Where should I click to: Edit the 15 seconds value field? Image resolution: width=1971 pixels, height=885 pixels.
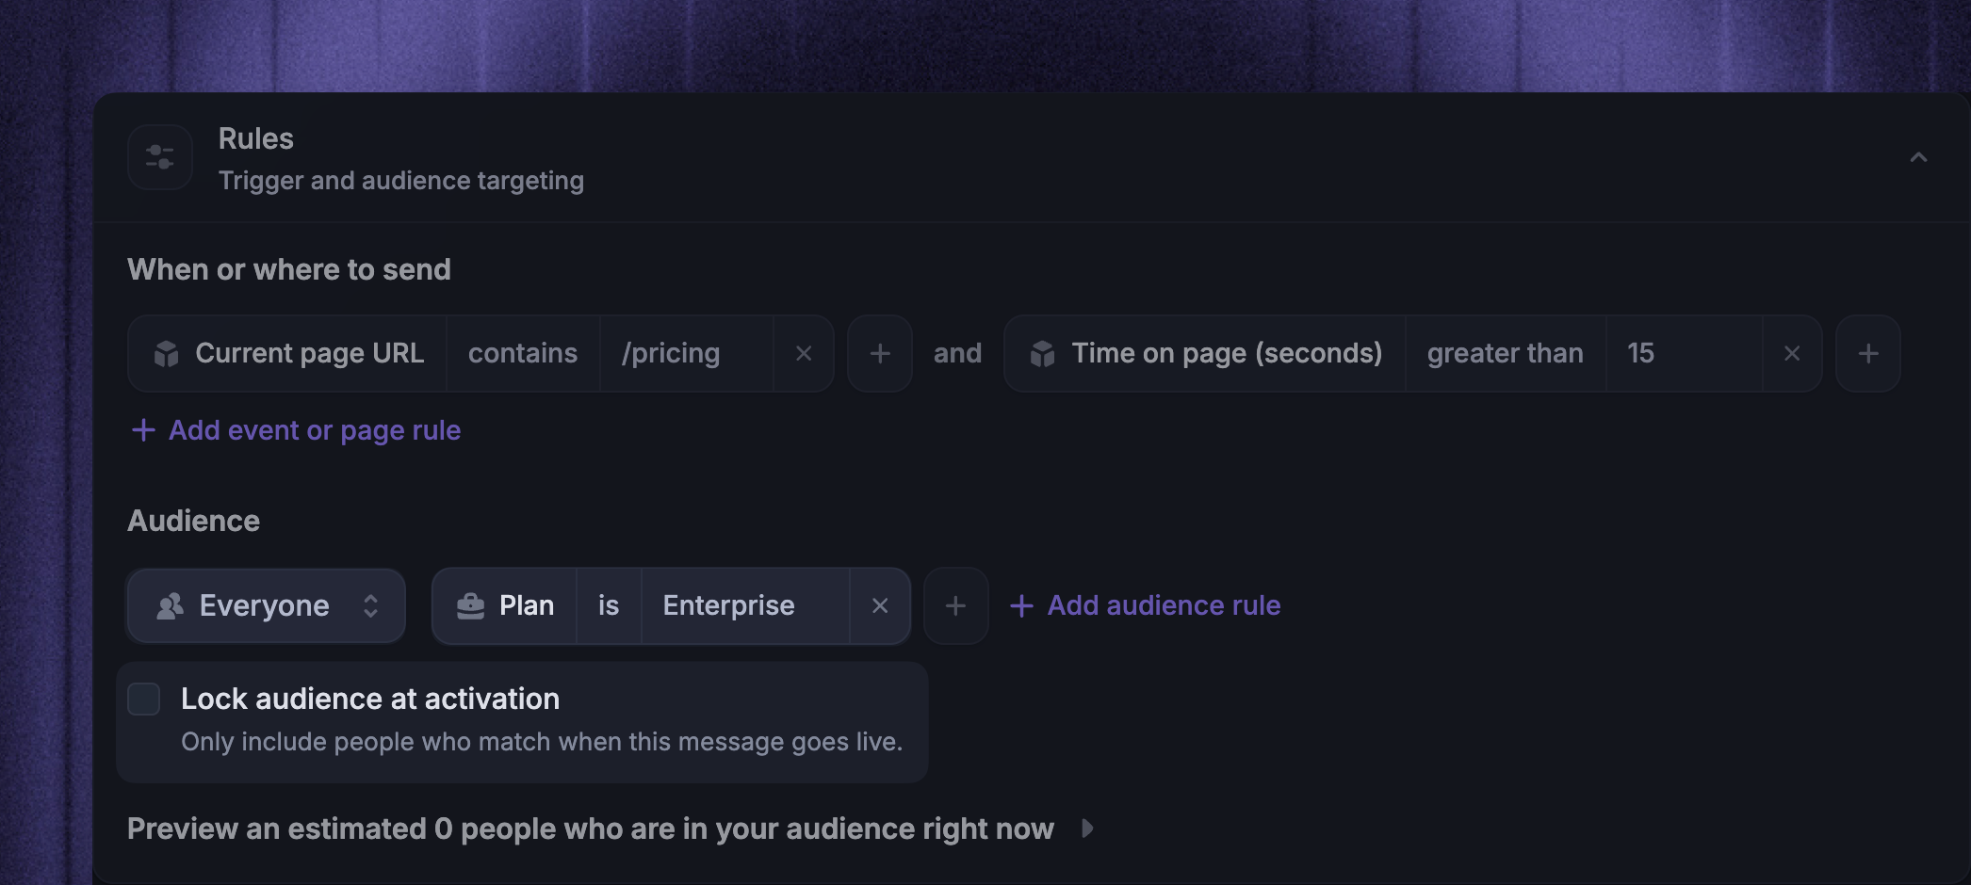[x=1685, y=354]
